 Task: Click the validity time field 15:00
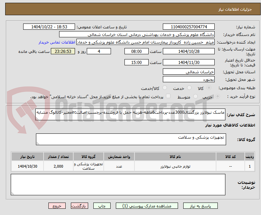pos(137,63)
